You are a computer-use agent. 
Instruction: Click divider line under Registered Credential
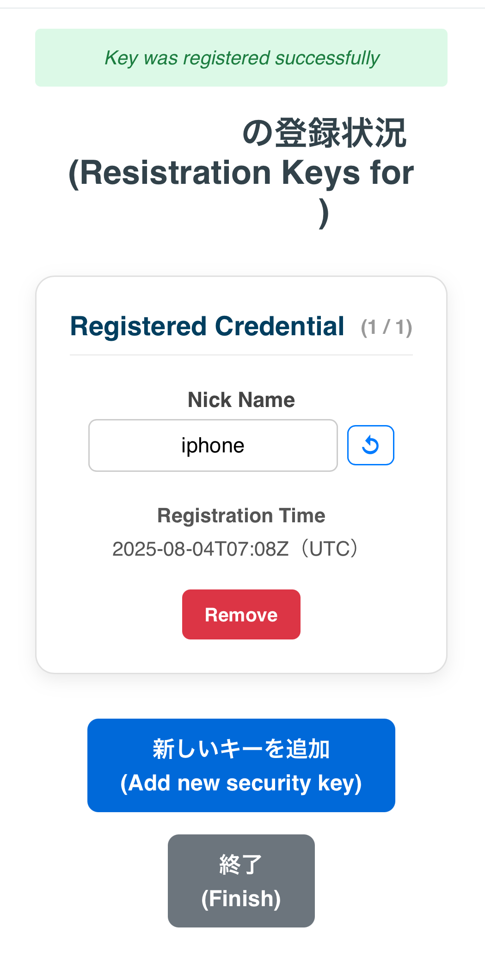tap(241, 355)
